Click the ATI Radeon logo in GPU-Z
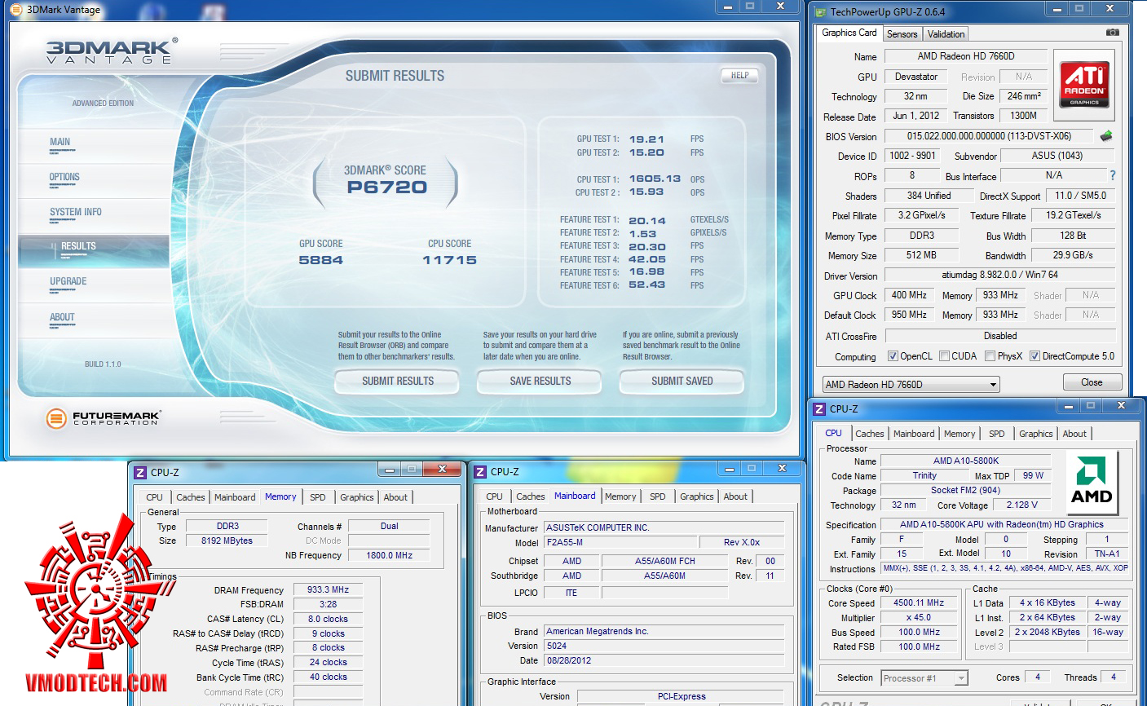1147x706 pixels. click(x=1084, y=84)
